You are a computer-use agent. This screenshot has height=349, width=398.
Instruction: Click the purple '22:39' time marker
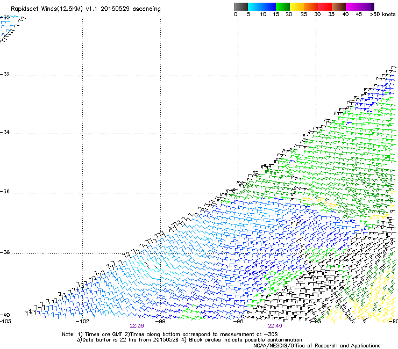click(137, 326)
